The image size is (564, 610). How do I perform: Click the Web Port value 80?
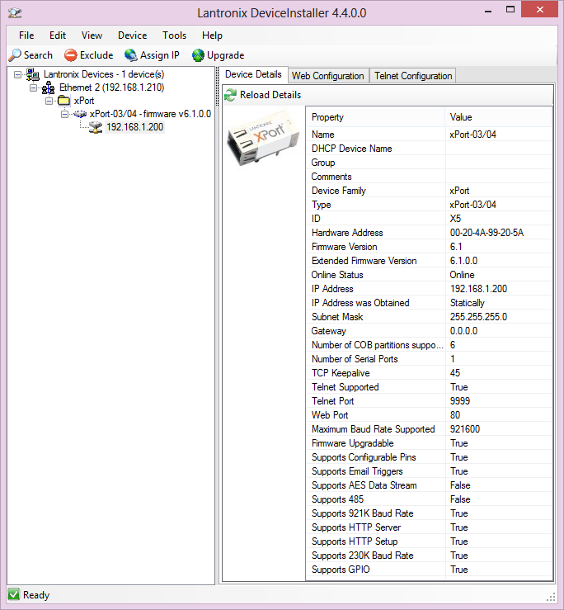pyautogui.click(x=455, y=415)
